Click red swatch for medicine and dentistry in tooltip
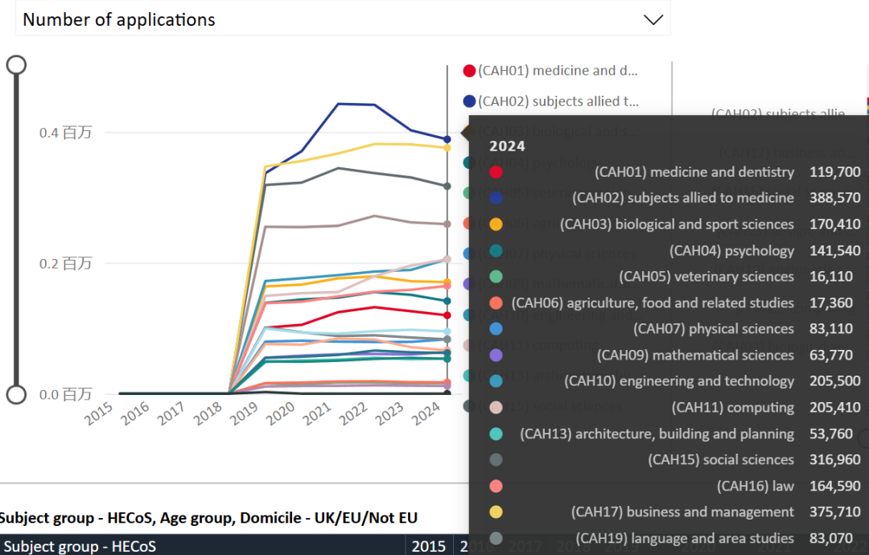The height and width of the screenshot is (555, 869). [x=496, y=172]
